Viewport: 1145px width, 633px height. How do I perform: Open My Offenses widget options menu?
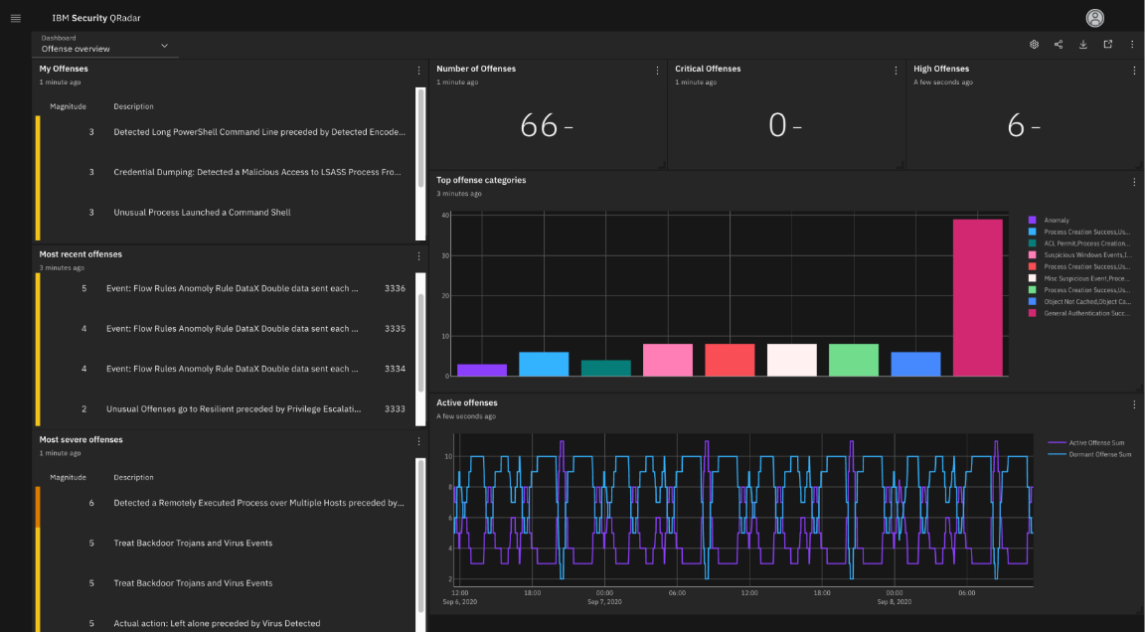pos(418,71)
